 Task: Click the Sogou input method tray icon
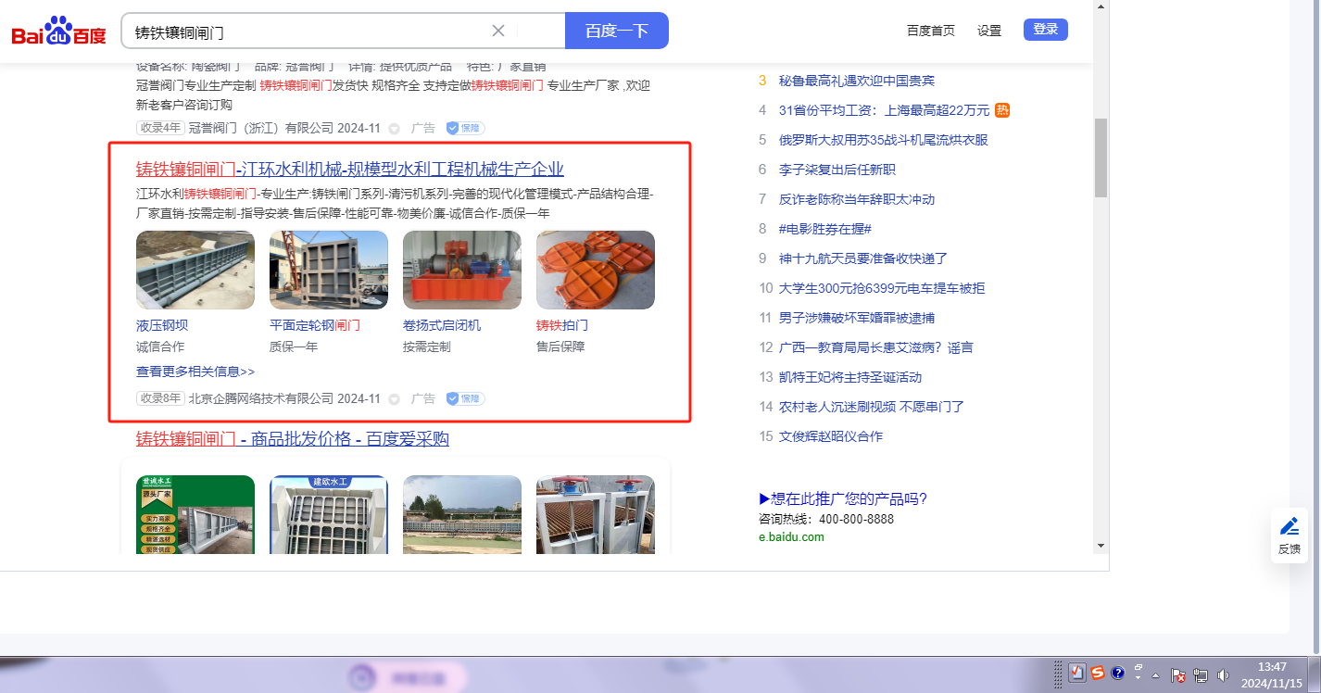1098,673
